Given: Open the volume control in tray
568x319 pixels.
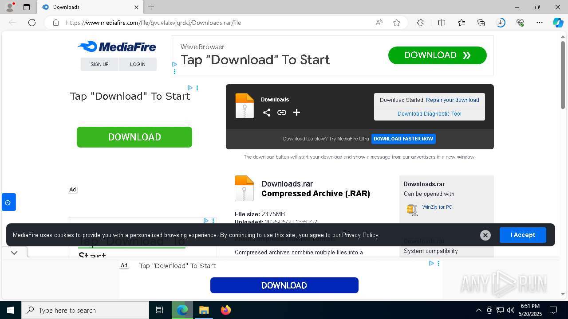Looking at the screenshot, I should 510,310.
